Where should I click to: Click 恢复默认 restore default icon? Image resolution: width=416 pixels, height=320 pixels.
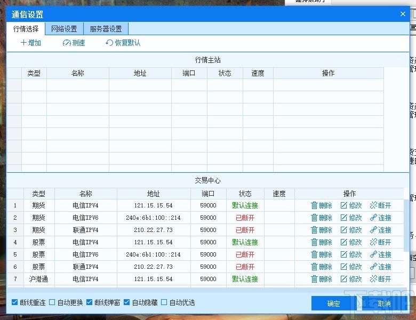click(109, 43)
